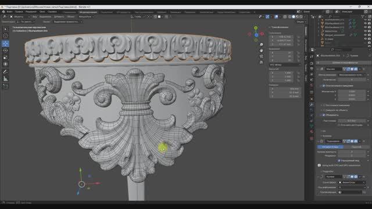Toggle Merge checkbox in Array modifier
Viewport: 372px width, 209px height.
coord(324,115)
